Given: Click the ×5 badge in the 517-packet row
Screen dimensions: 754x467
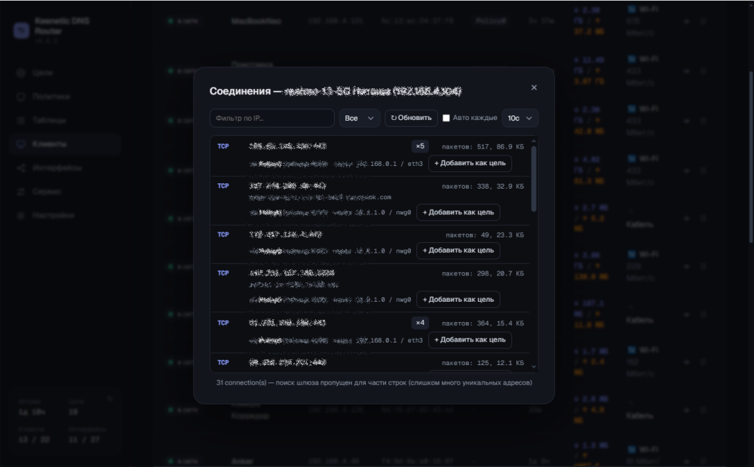Looking at the screenshot, I should (420, 146).
